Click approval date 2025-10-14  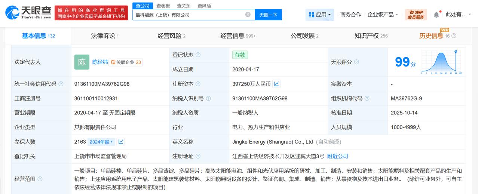coord(404,113)
